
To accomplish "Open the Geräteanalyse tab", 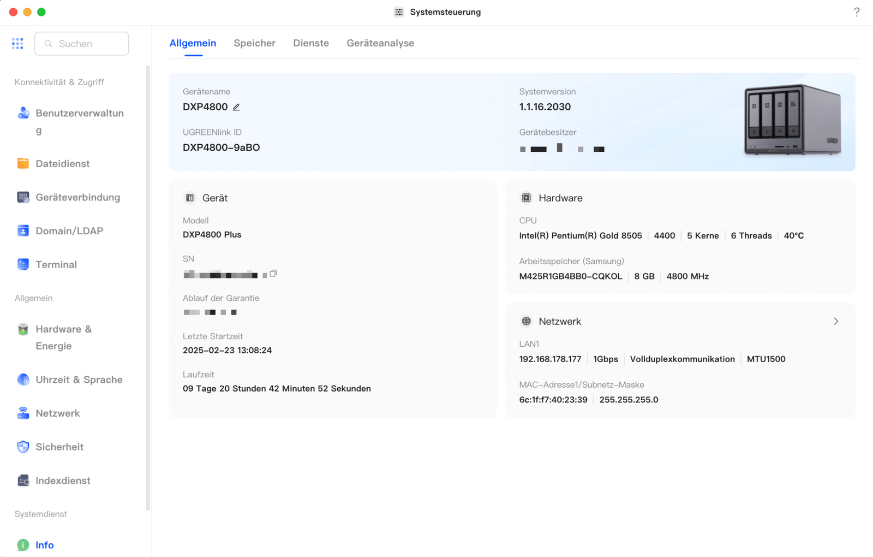I will [380, 43].
